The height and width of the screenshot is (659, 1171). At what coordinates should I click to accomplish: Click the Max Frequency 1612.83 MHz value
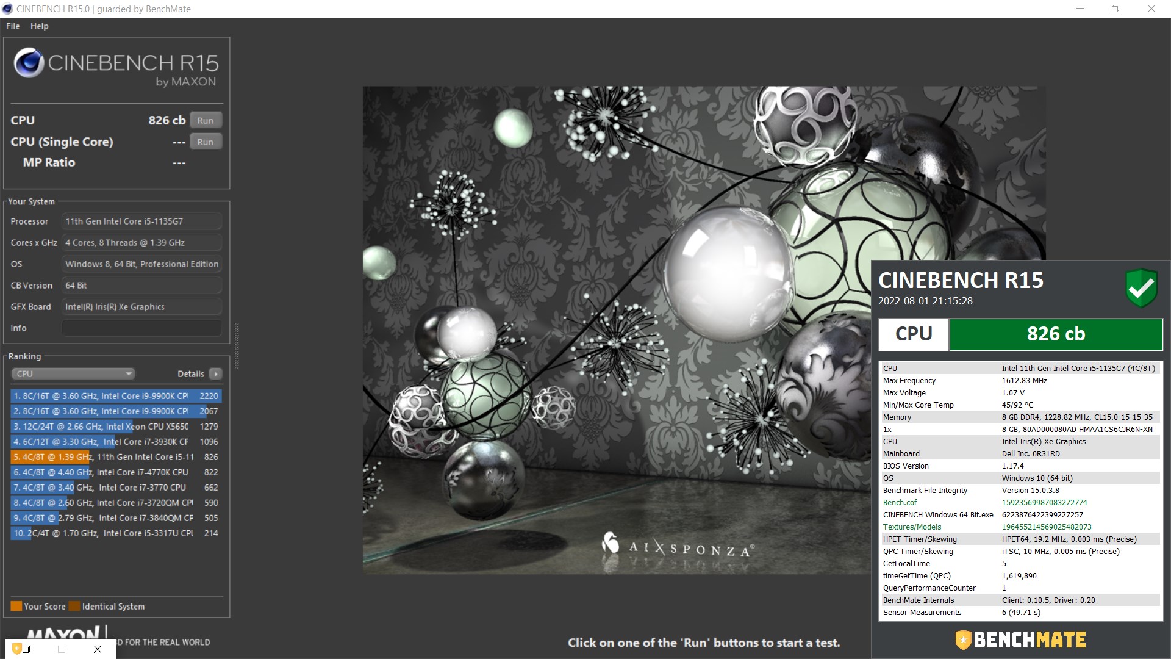point(1024,380)
